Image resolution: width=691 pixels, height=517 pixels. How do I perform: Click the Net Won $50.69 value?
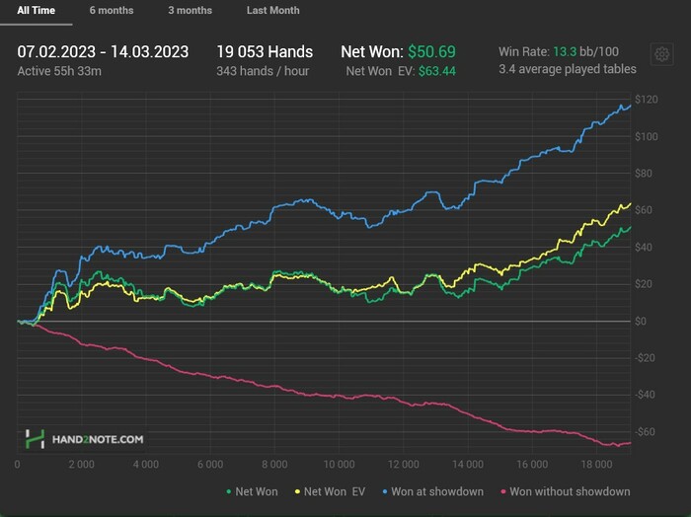tap(431, 52)
